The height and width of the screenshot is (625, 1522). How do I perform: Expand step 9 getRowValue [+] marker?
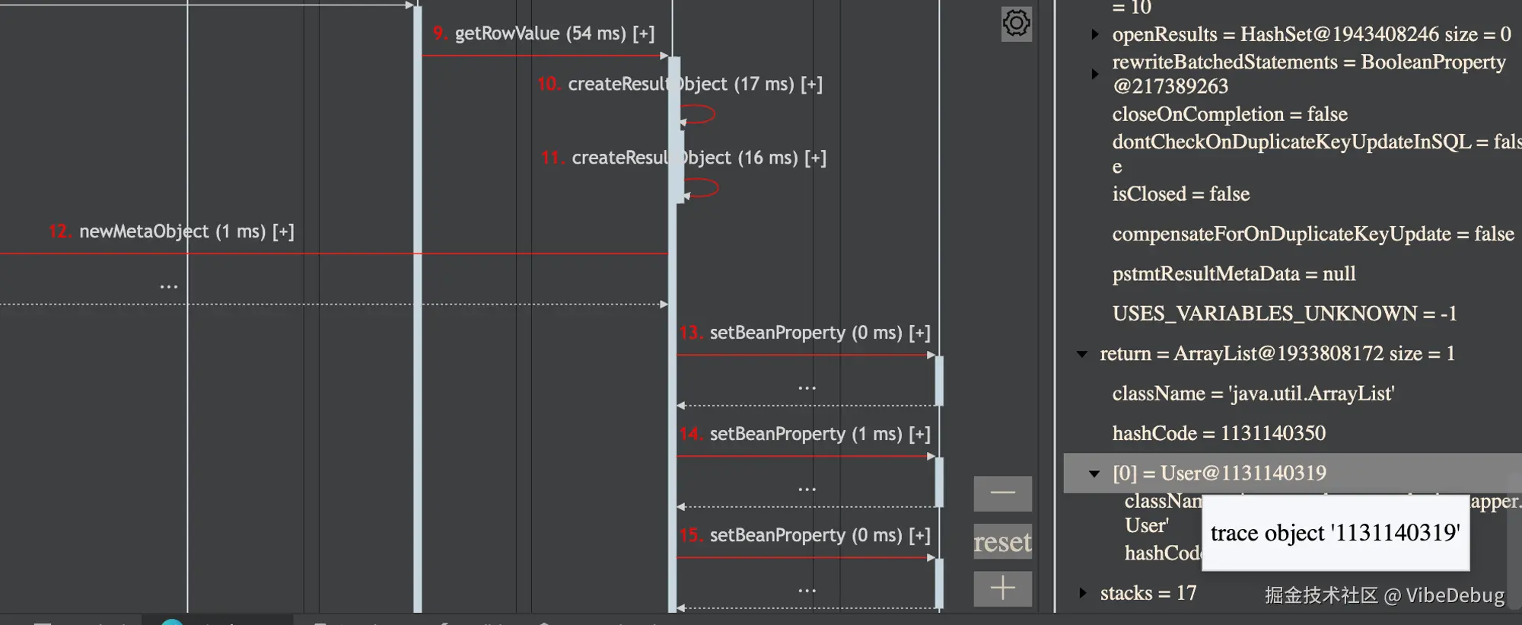pyautogui.click(x=643, y=33)
